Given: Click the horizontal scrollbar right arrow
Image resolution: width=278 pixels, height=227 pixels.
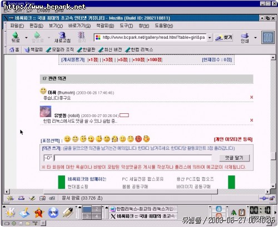Looking at the screenshot, I should [x=267, y=191].
